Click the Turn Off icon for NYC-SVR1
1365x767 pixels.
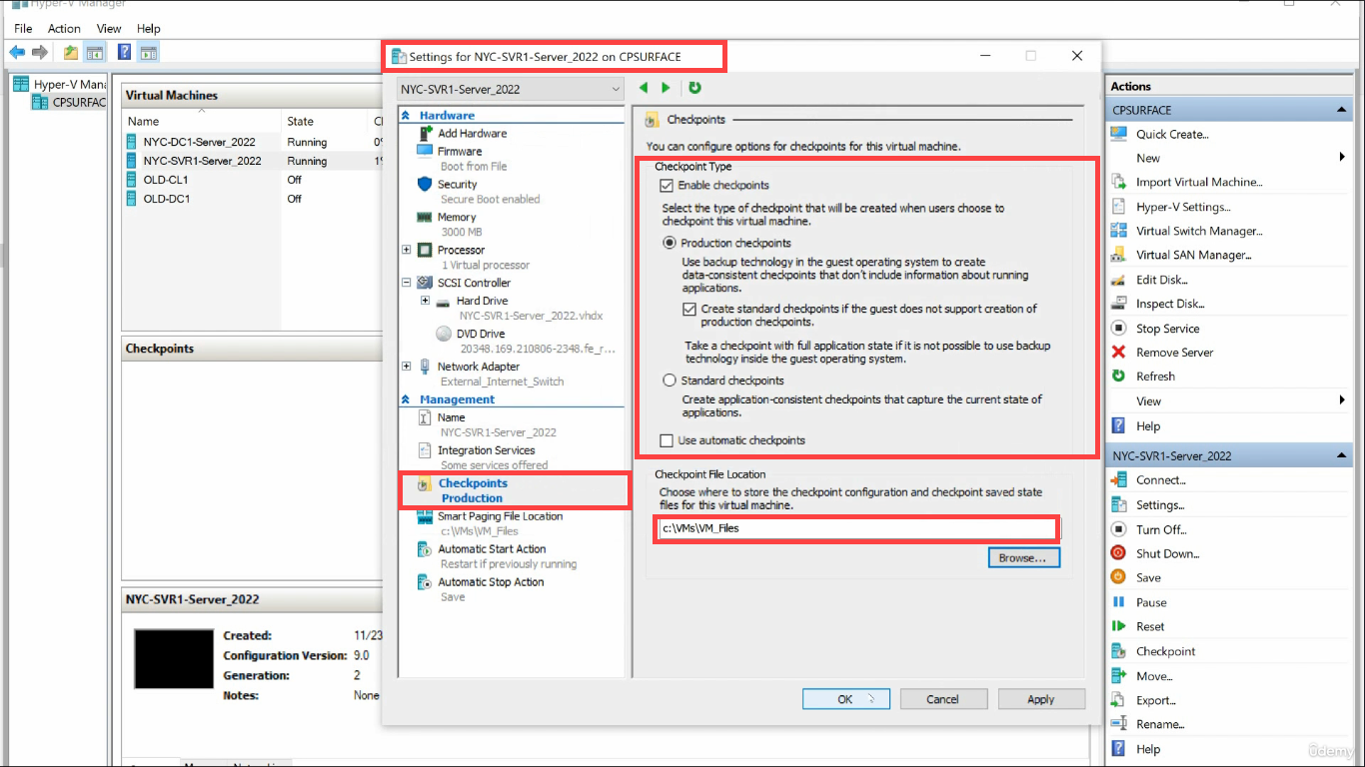click(x=1119, y=529)
